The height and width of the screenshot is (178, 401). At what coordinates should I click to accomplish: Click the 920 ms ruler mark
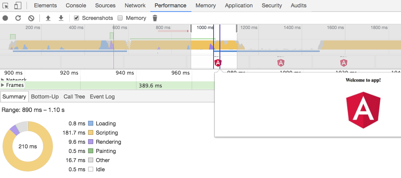click(x=69, y=73)
